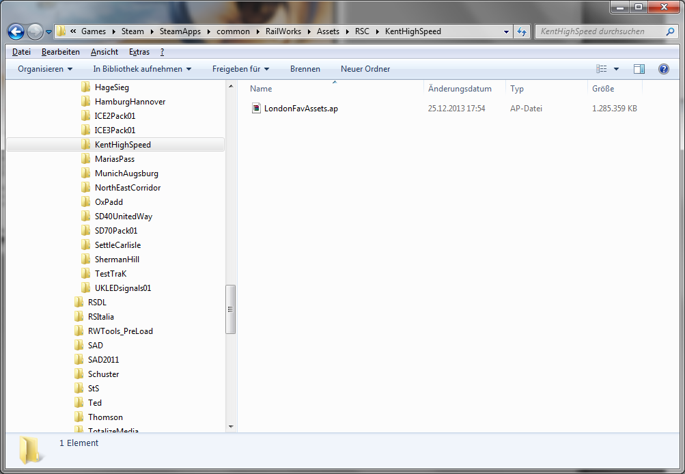Select Games in the address breadcrumb
Image resolution: width=685 pixels, height=474 pixels.
[x=94, y=31]
